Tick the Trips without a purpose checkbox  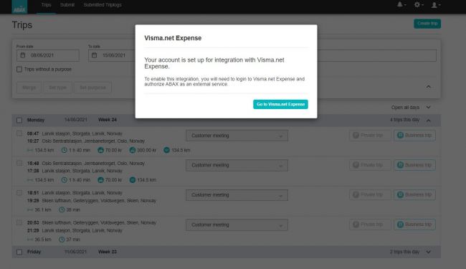pos(19,70)
